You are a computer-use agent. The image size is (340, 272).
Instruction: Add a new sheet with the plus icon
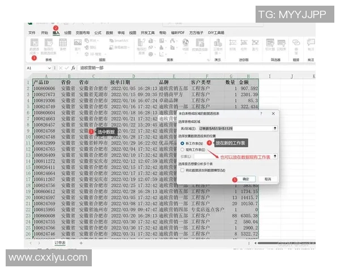81,243
